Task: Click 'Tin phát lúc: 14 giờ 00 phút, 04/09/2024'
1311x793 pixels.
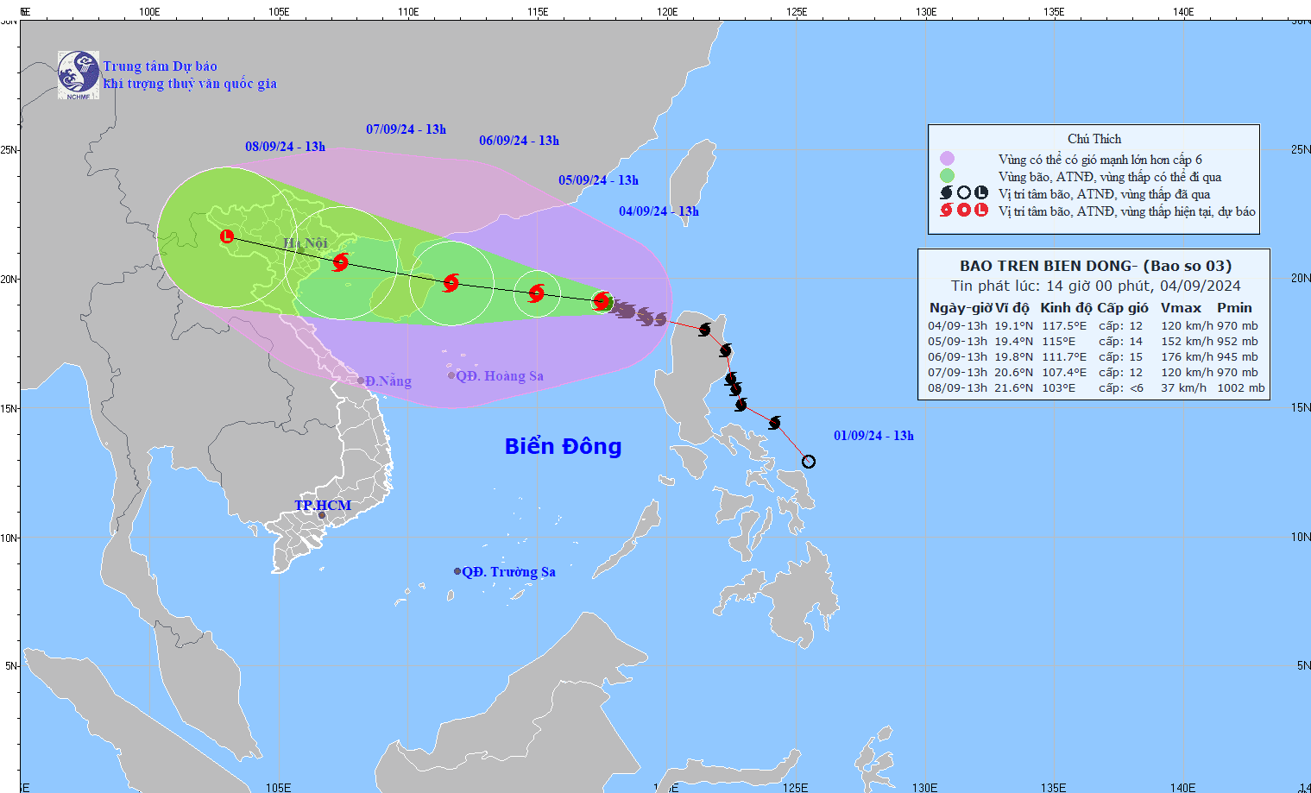Action: (1095, 286)
